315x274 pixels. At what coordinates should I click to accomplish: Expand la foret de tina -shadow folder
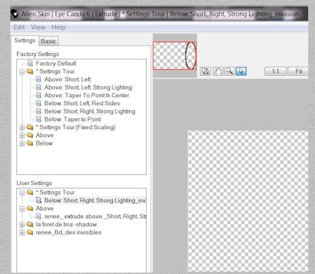[x=22, y=225]
